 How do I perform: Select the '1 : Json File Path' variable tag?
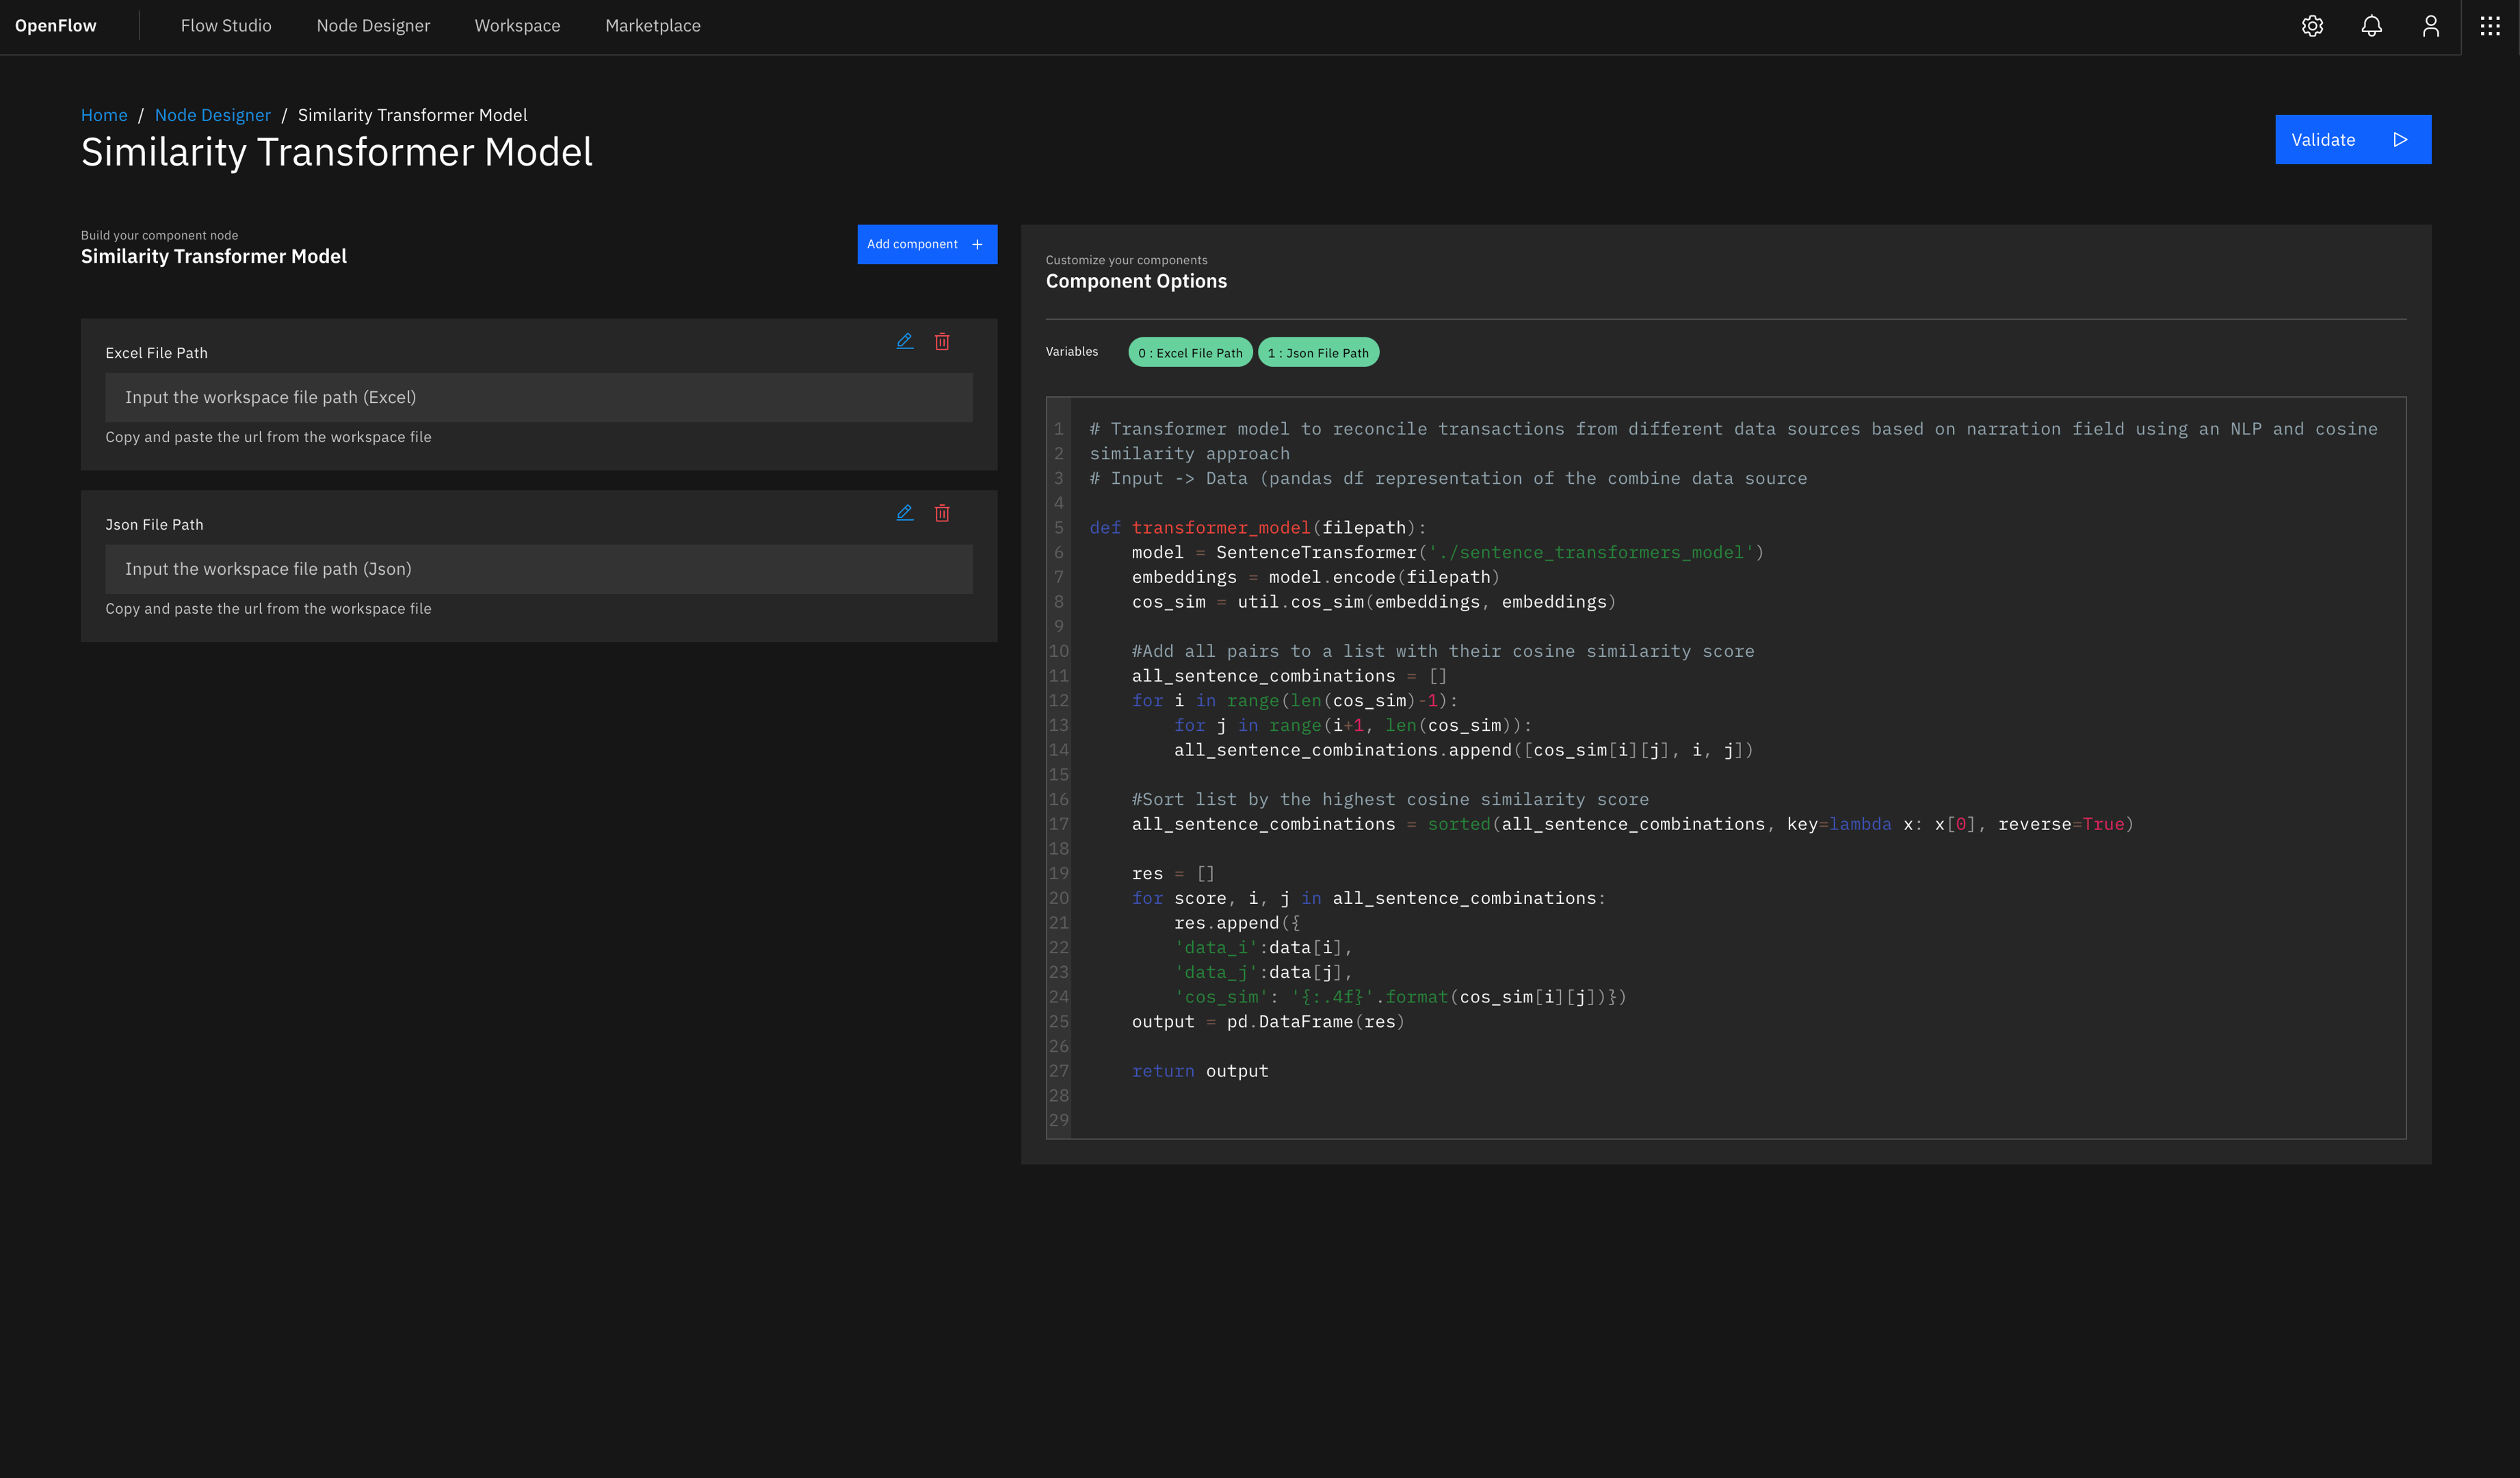tap(1318, 353)
